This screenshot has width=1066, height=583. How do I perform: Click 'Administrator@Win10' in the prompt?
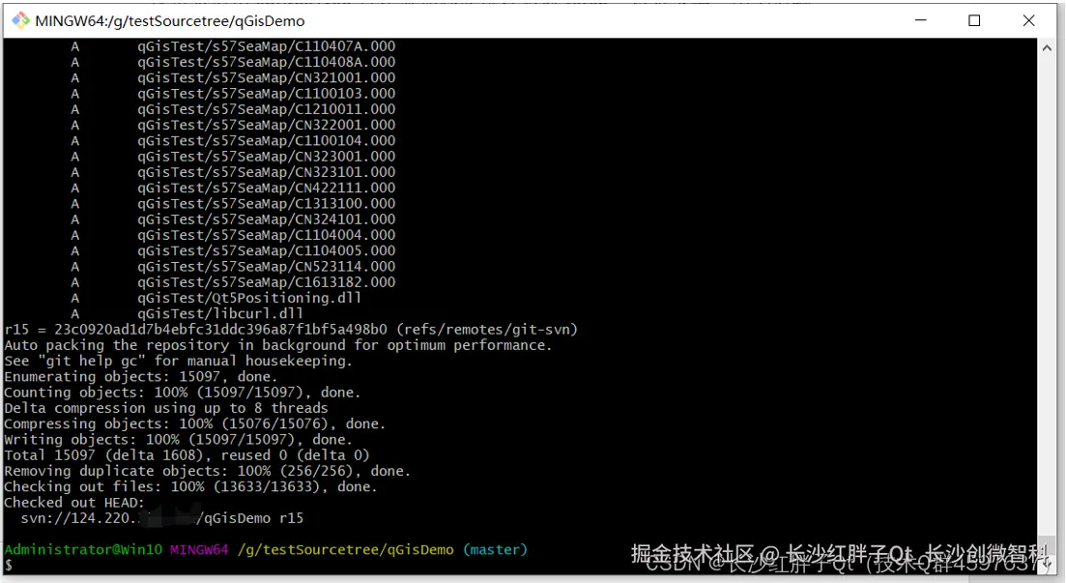click(x=83, y=550)
